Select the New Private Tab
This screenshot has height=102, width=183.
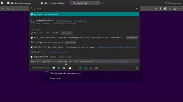pos(85,3)
